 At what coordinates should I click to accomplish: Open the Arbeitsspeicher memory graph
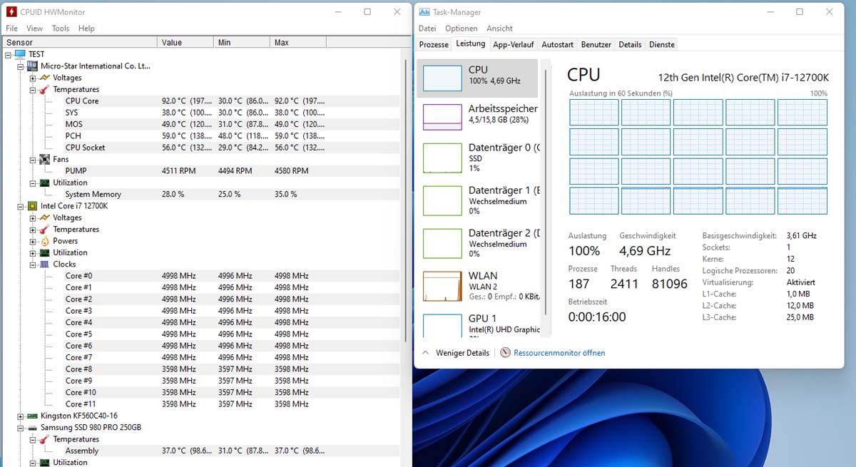coord(442,117)
